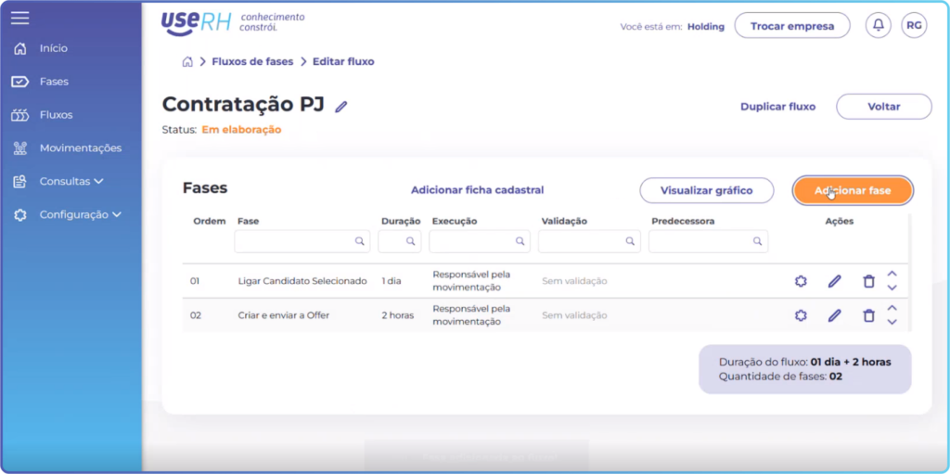Click the 'Holding' company name
The image size is (950, 474).
[706, 27]
